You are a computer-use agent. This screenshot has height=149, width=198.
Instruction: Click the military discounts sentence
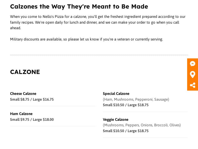pos(87,39)
